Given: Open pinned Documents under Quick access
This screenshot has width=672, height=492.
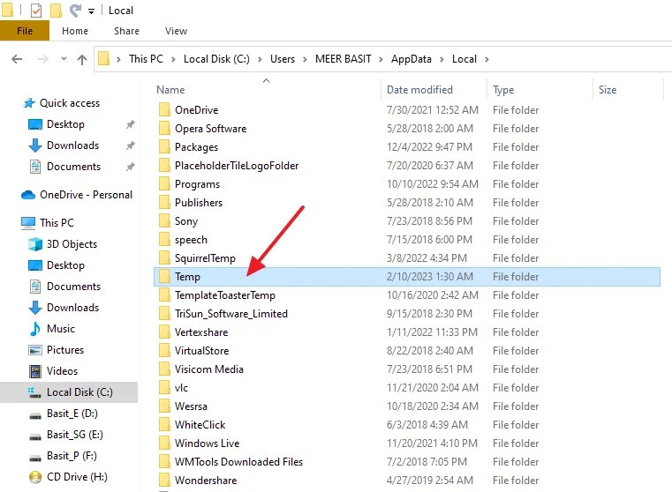Looking at the screenshot, I should (73, 167).
